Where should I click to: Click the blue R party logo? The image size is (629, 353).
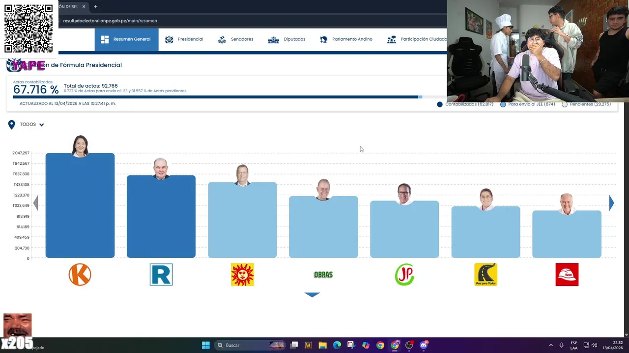(x=161, y=275)
